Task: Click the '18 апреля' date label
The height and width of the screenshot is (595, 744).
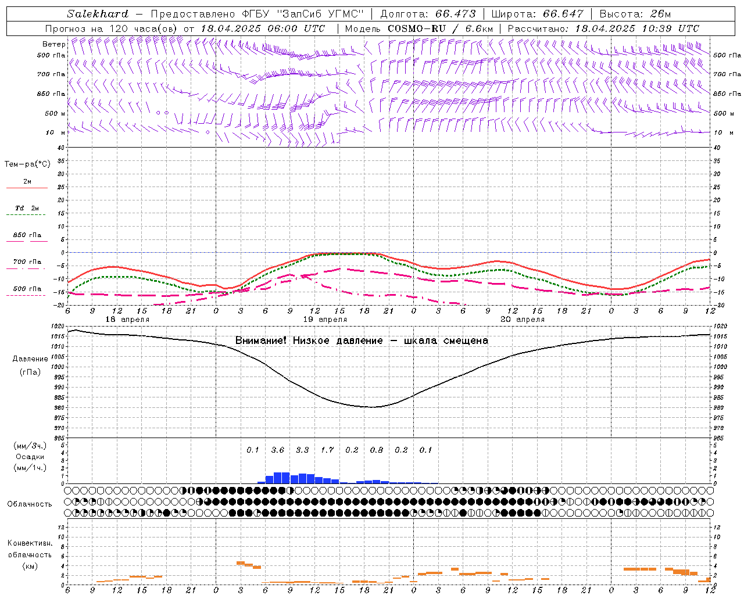Action: (127, 320)
